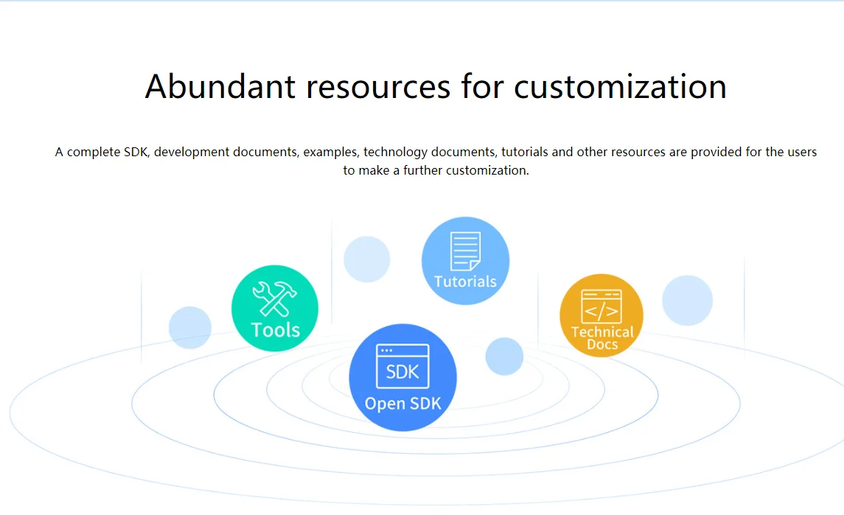The image size is (844, 515).
Task: Click the word "customization" in the heading
Action: coord(620,86)
